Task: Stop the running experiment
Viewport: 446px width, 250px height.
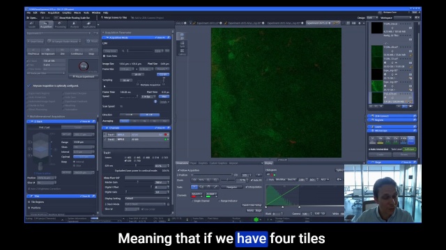Action: pos(84,67)
